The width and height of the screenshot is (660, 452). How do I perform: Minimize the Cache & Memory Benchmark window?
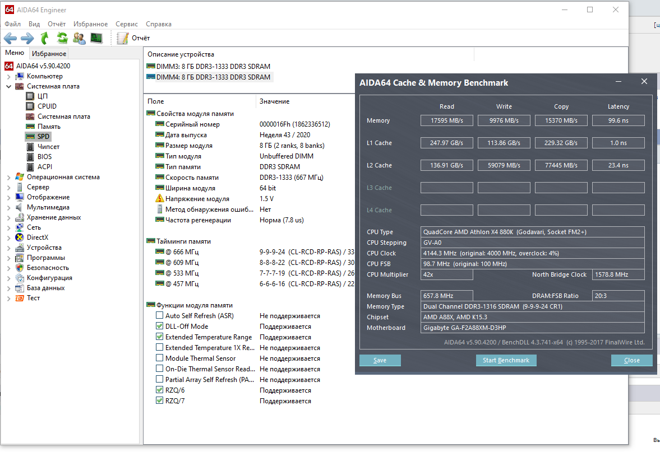pyautogui.click(x=619, y=82)
